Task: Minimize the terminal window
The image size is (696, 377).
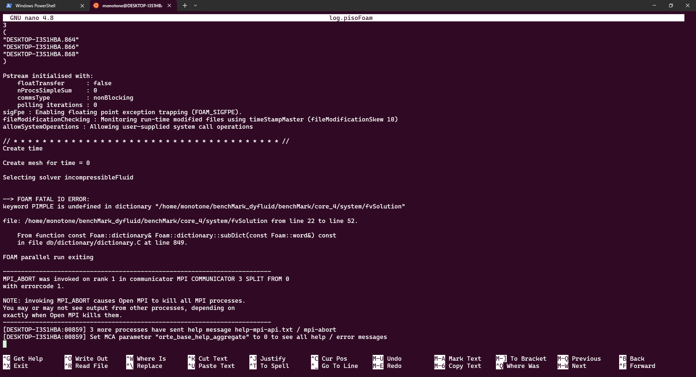Action: tap(654, 5)
